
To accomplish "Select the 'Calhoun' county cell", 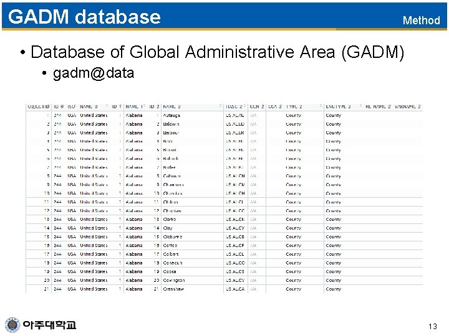I will 172,176.
